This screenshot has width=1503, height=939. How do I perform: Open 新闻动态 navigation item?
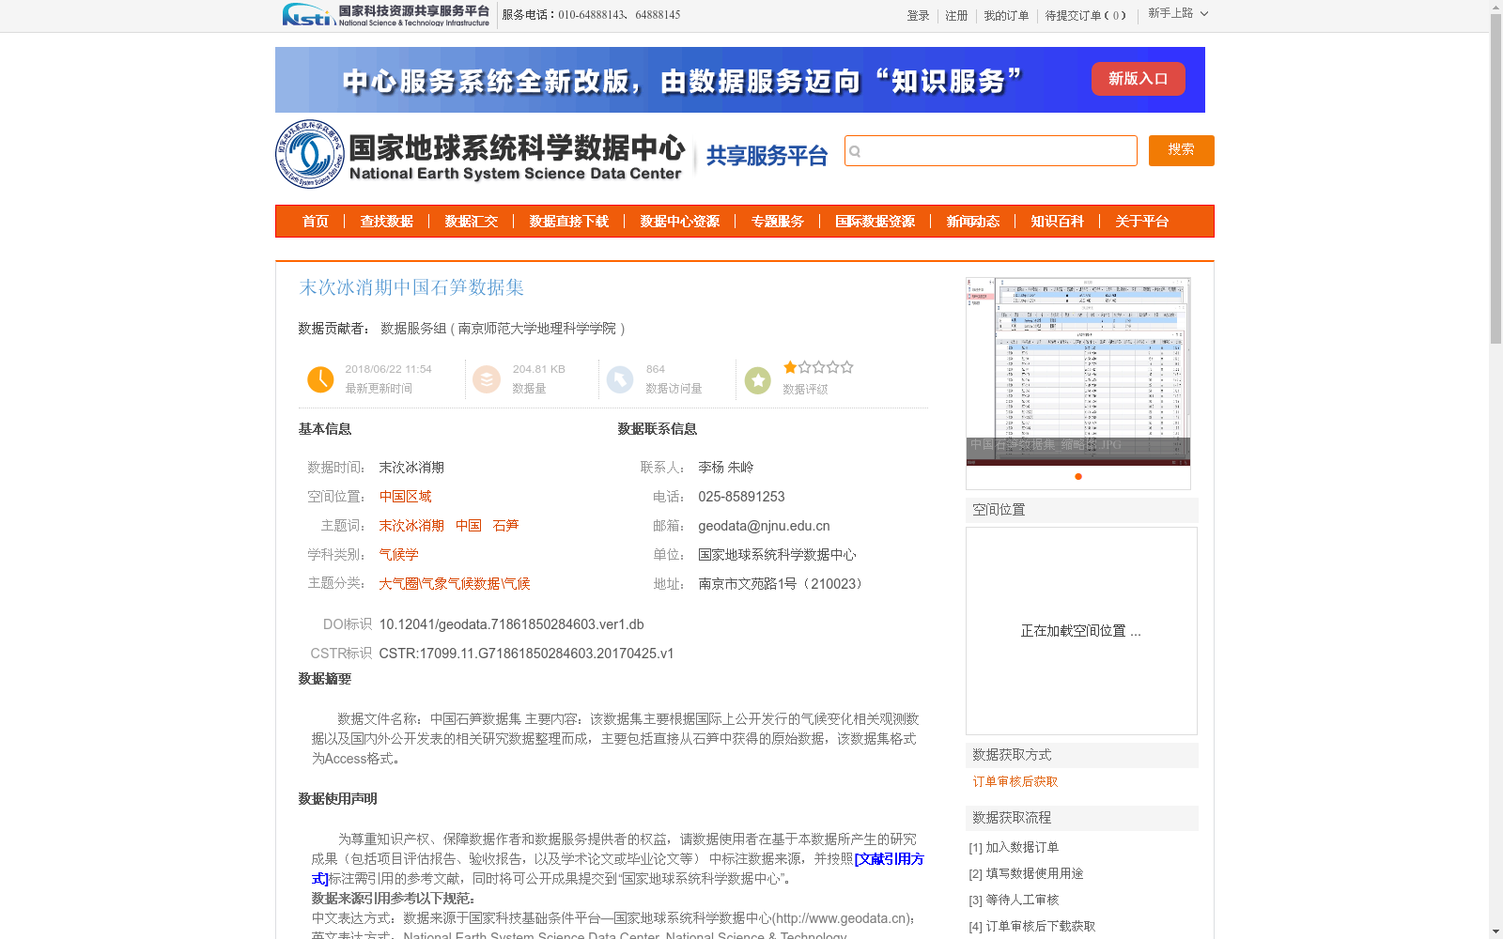pos(973,222)
